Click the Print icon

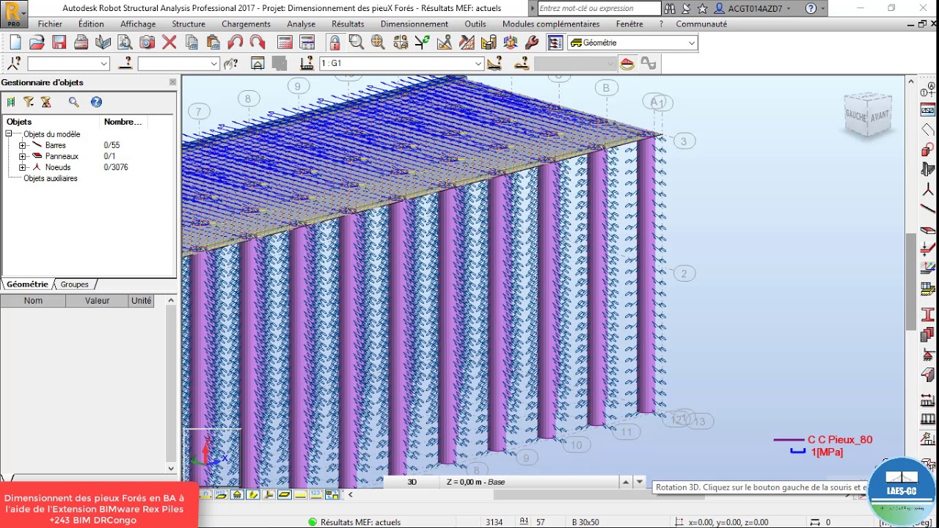pyautogui.click(x=81, y=43)
